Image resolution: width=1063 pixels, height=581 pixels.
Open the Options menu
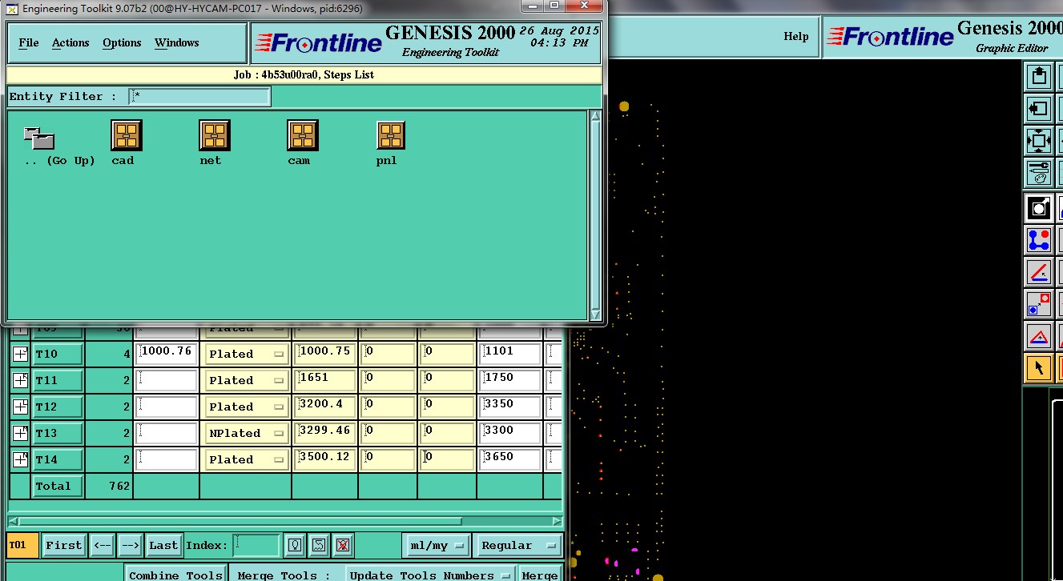(x=122, y=42)
